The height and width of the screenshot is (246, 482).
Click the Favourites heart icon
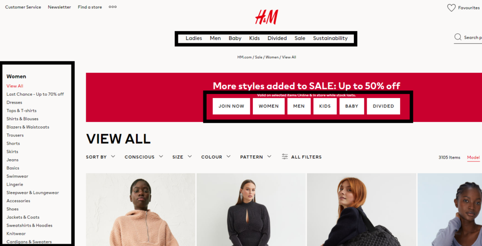click(x=451, y=8)
